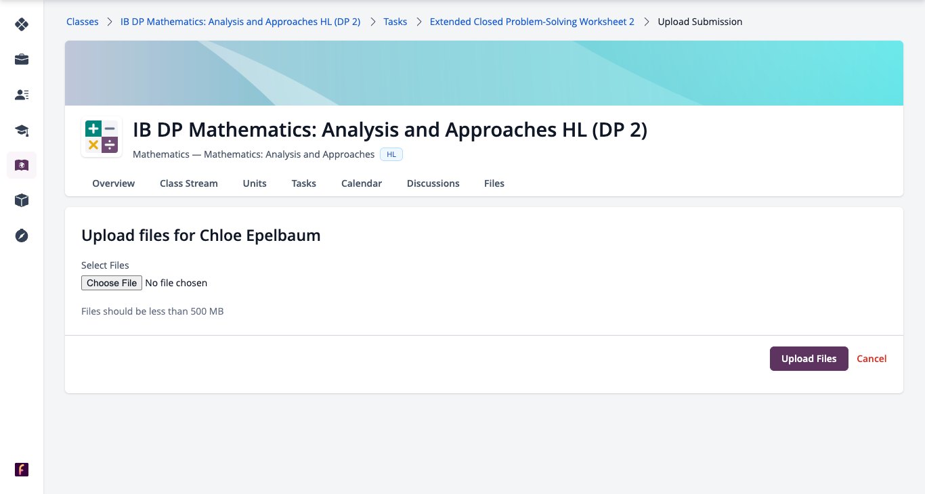Click the cube icon in sidebar
The height and width of the screenshot is (494, 925).
22,200
